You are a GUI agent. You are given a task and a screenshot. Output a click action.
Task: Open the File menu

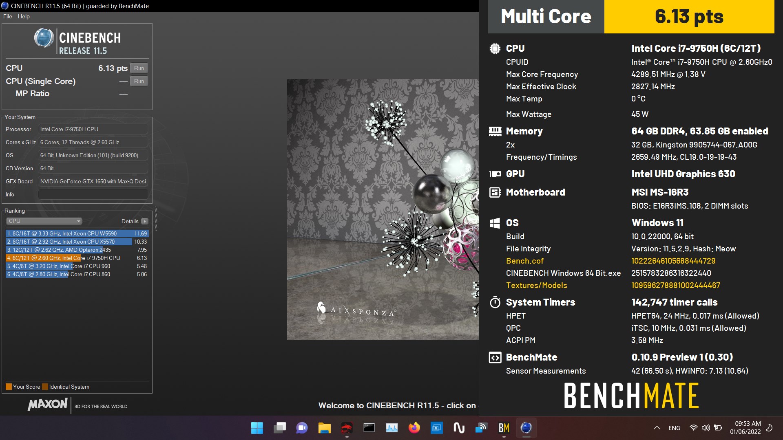coord(8,16)
